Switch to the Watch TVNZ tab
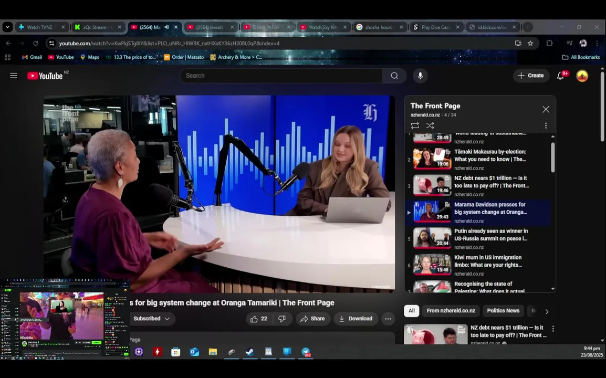Viewport: 606px width, 378px height. (42, 27)
